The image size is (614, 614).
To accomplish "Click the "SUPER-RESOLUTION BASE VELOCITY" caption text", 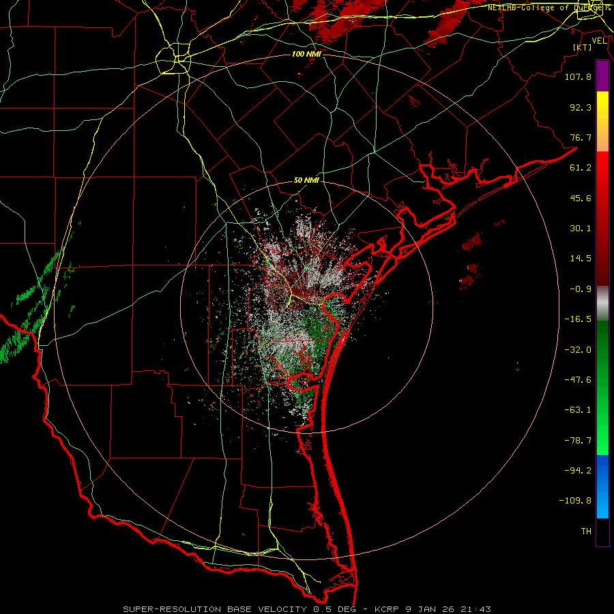I will tap(215, 609).
